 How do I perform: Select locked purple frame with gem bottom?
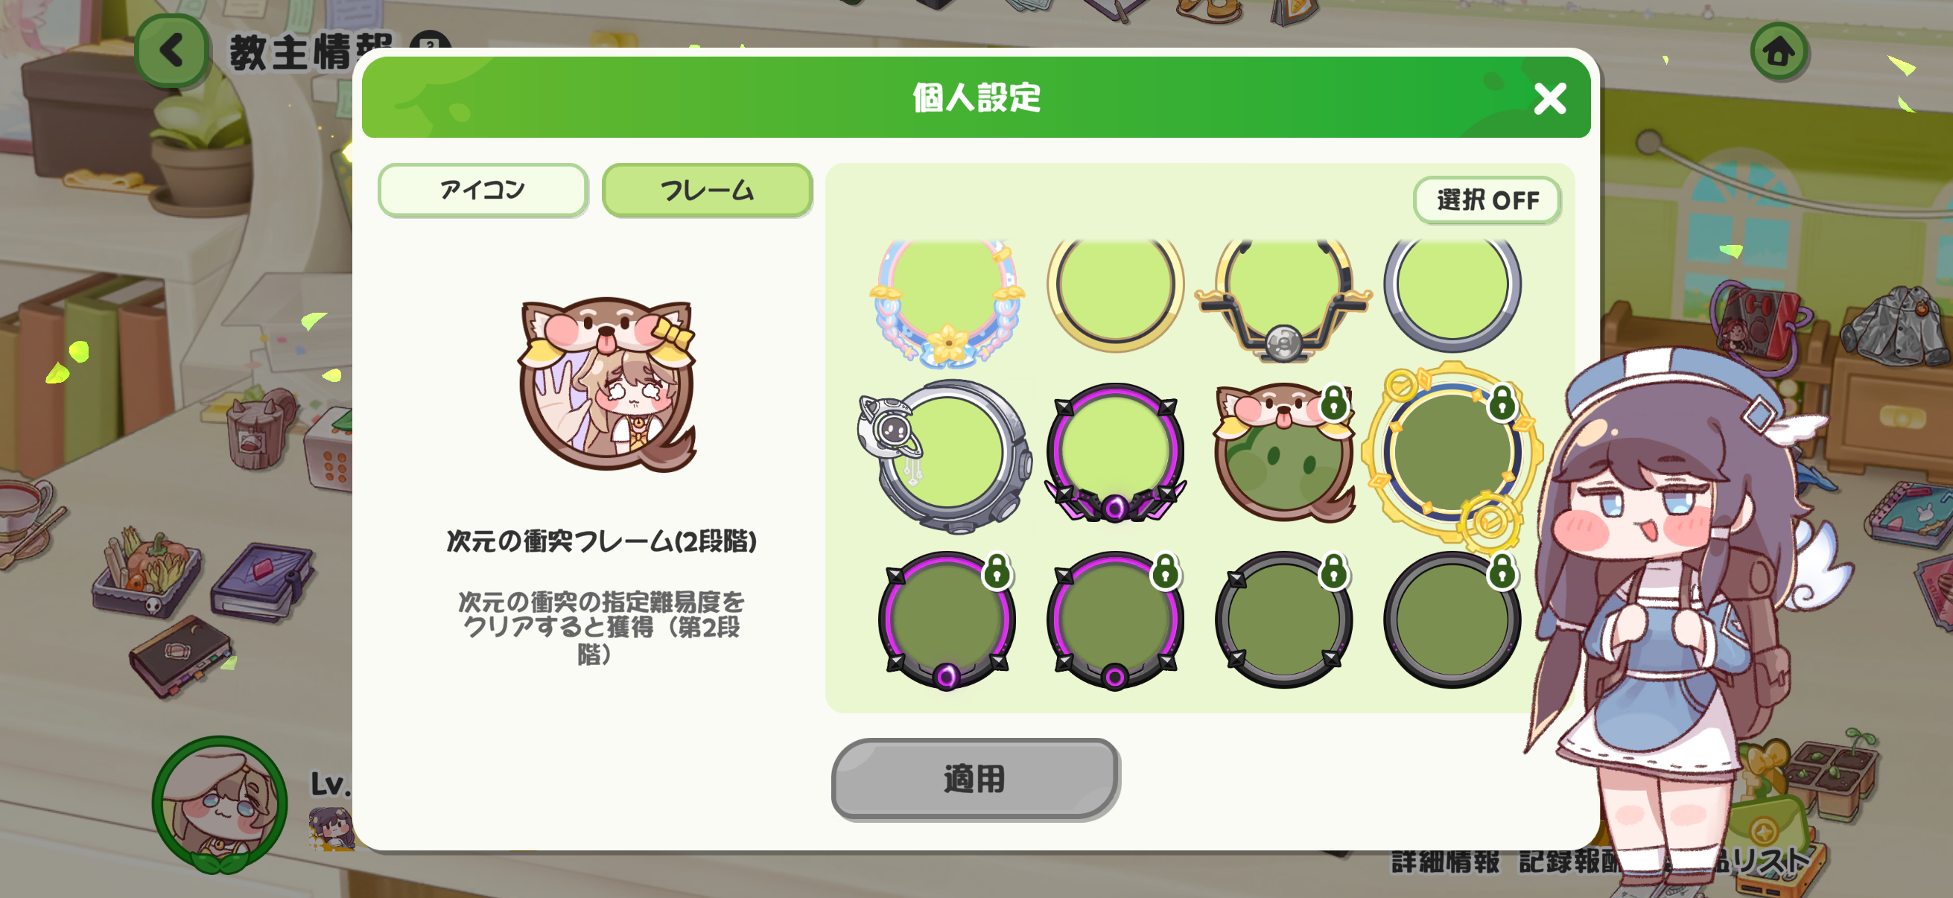click(x=946, y=620)
